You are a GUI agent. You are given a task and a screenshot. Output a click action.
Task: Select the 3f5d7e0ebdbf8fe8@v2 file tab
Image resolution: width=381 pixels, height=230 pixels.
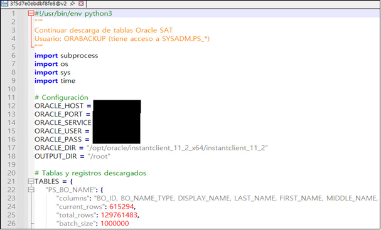[x=39, y=3]
